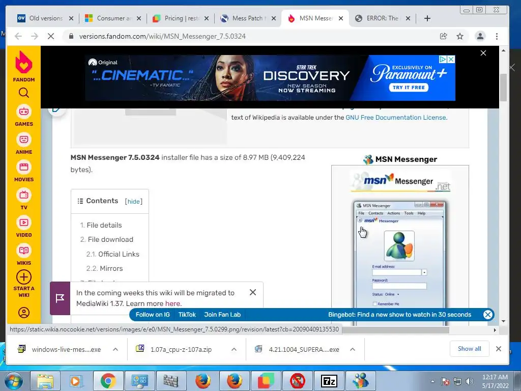Click the volume tray icon
The height and width of the screenshot is (391, 521).
[470, 381]
